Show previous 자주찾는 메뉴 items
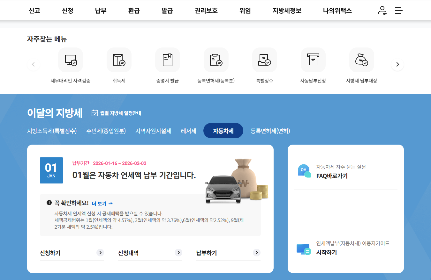Viewport: 431px width, 280px height. point(34,64)
